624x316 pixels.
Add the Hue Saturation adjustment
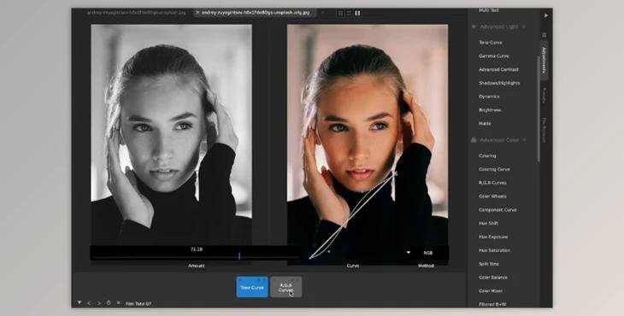pyautogui.click(x=494, y=250)
